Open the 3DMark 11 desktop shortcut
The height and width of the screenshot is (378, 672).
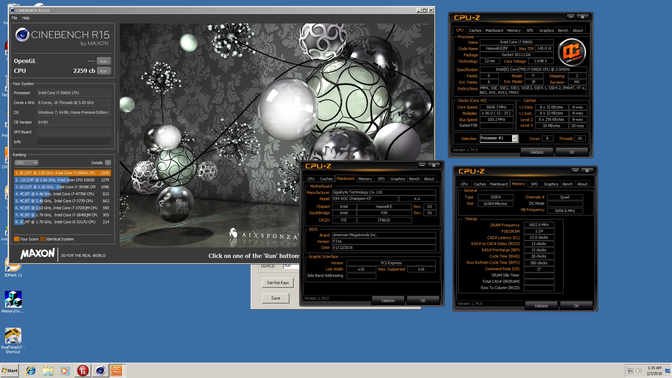point(13,268)
